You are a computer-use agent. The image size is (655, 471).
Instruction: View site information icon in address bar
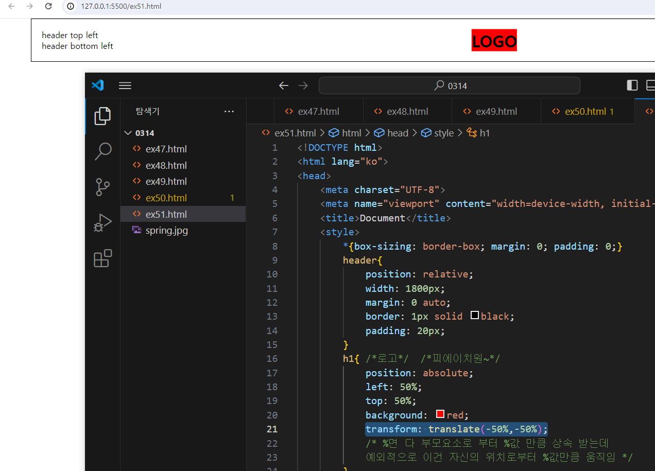tap(71, 6)
